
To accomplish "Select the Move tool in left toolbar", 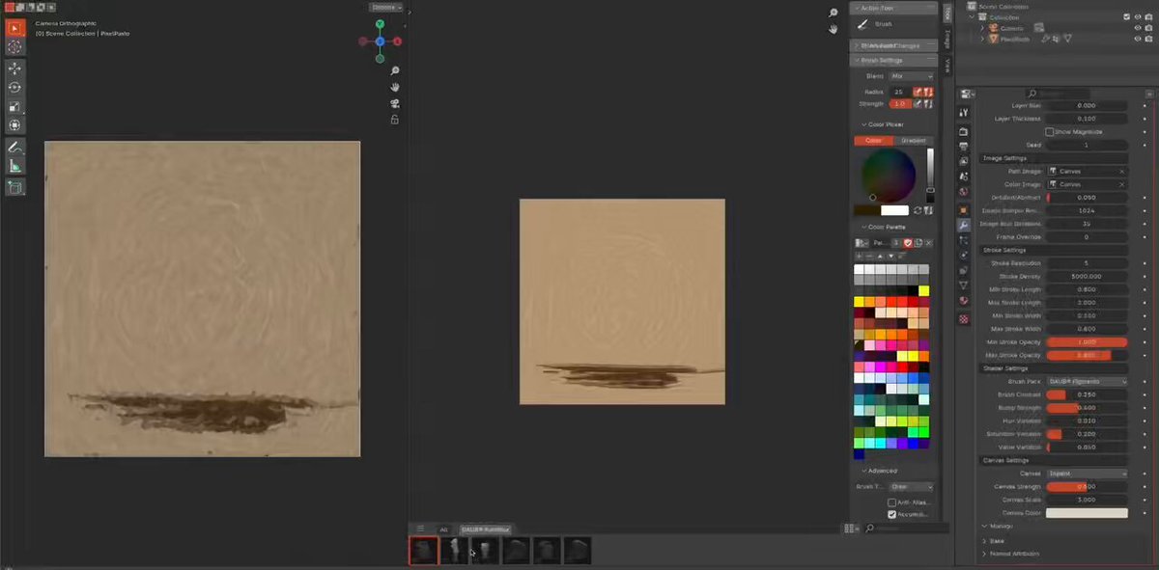I will point(15,68).
